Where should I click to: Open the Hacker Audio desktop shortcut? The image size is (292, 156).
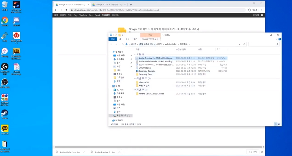(x=16, y=38)
